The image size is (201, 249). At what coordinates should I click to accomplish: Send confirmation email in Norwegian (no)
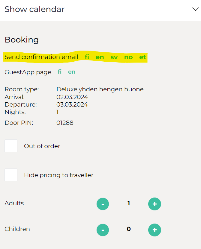(128, 57)
